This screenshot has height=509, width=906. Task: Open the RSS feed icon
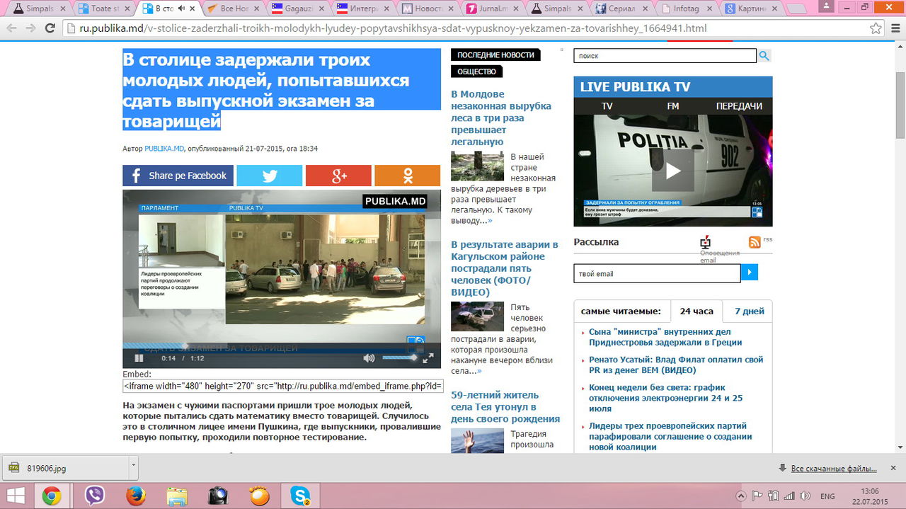755,241
